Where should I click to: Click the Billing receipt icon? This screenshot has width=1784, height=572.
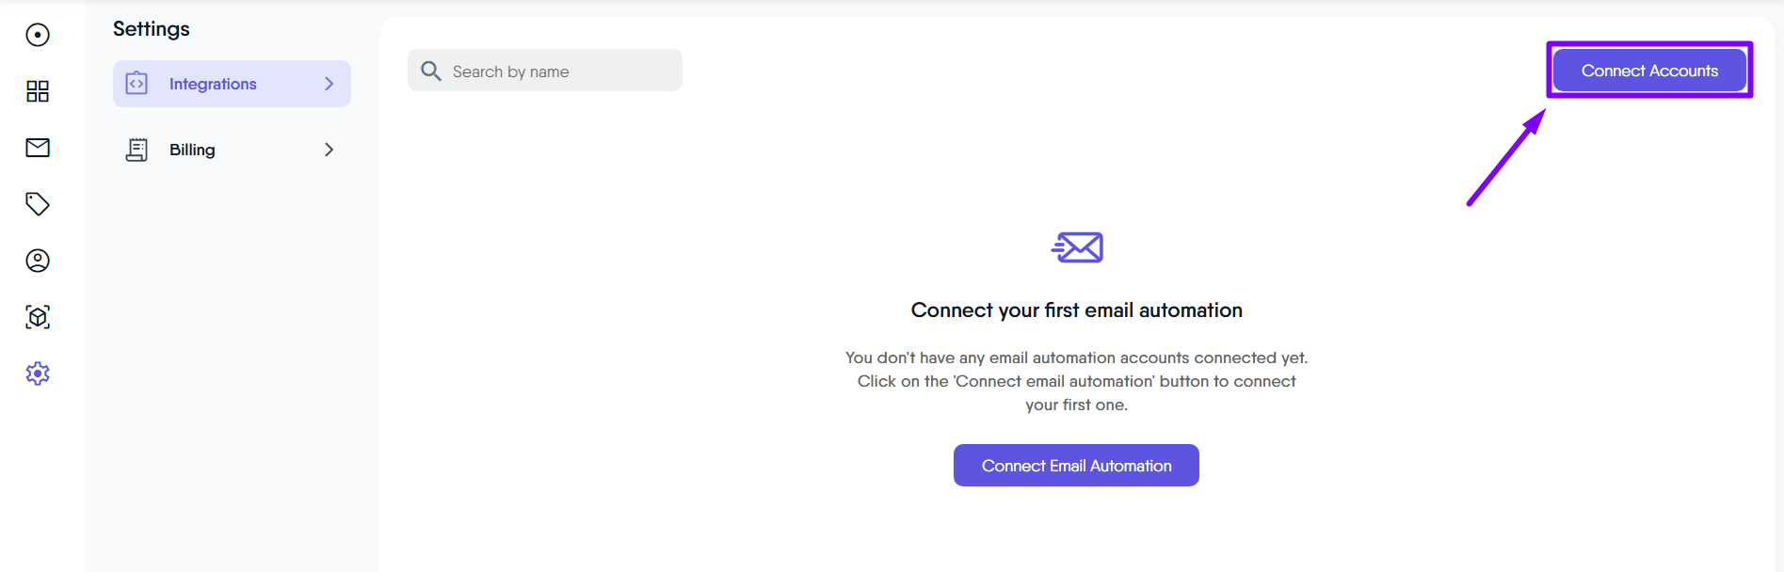137,150
